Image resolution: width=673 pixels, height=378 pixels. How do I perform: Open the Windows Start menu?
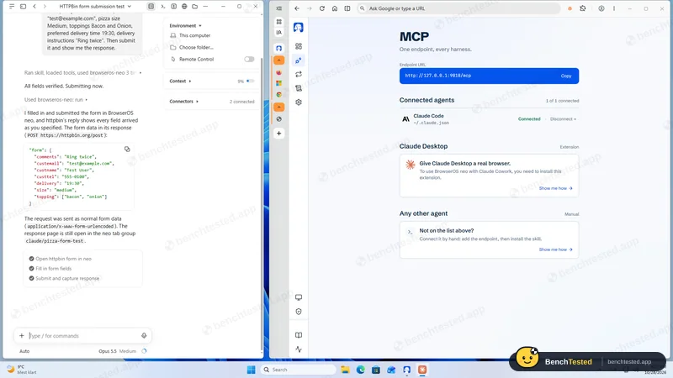click(251, 370)
